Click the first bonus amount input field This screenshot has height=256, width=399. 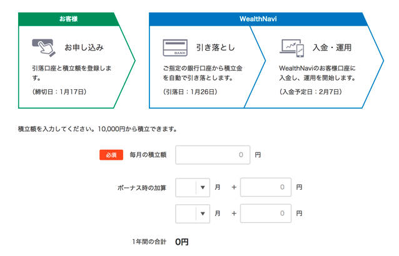pos(266,187)
